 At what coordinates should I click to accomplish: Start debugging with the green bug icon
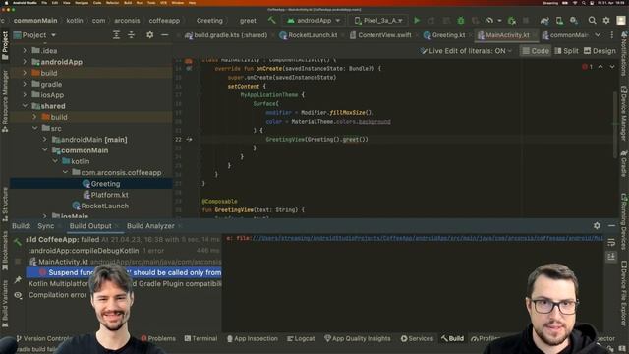pyautogui.click(x=461, y=20)
